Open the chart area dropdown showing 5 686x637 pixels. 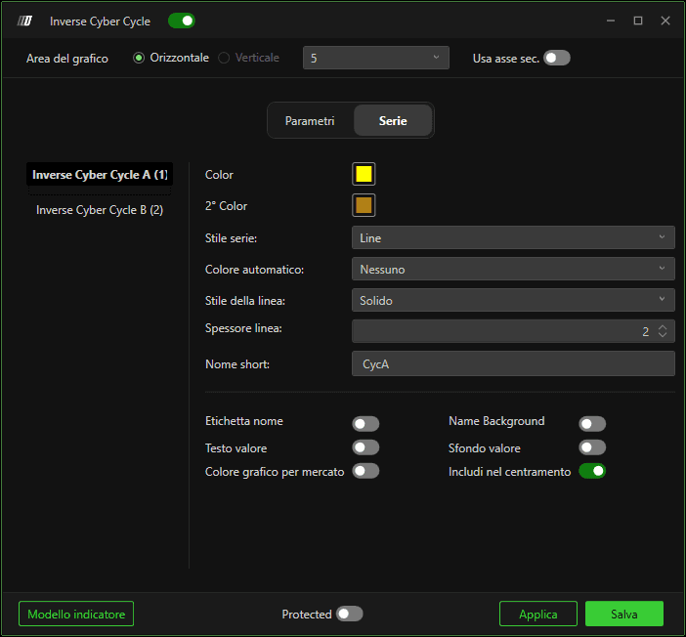[x=376, y=58]
